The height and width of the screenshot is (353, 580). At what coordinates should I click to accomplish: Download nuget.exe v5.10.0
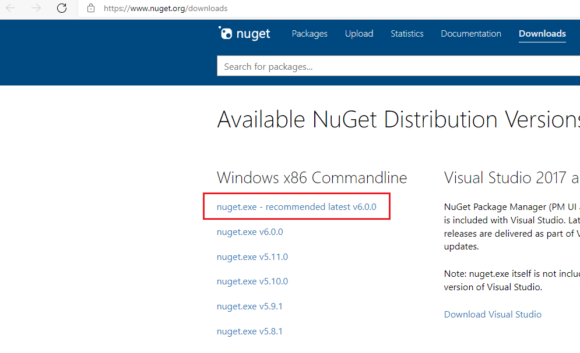coord(252,281)
